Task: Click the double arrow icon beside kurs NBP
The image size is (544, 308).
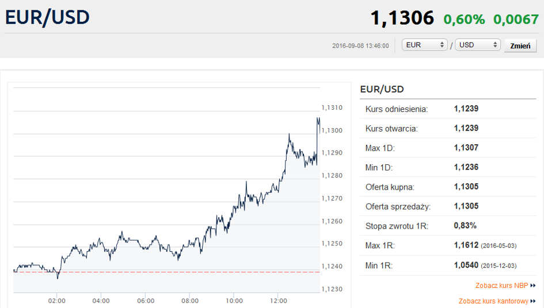Action: click(x=533, y=286)
